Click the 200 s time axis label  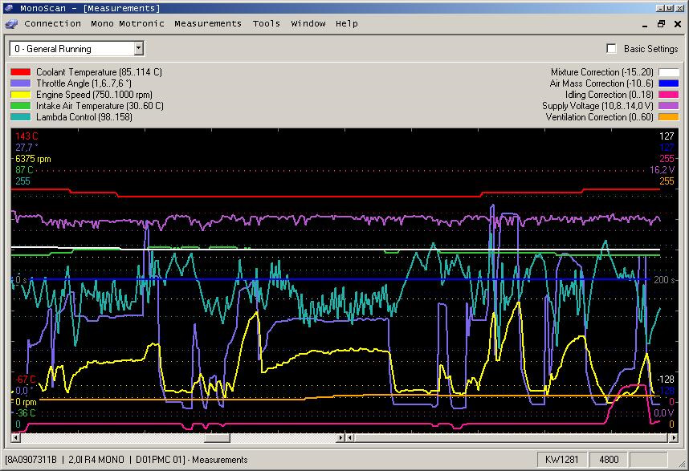[664, 279]
